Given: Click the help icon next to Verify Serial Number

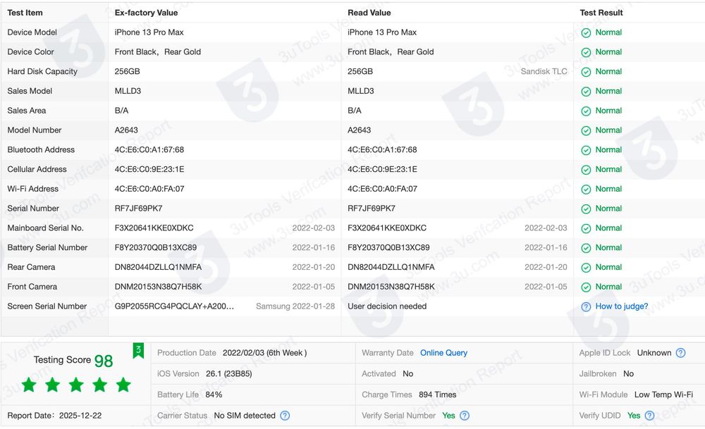Looking at the screenshot, I should (x=465, y=416).
